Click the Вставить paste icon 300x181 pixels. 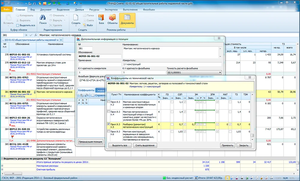8,18
